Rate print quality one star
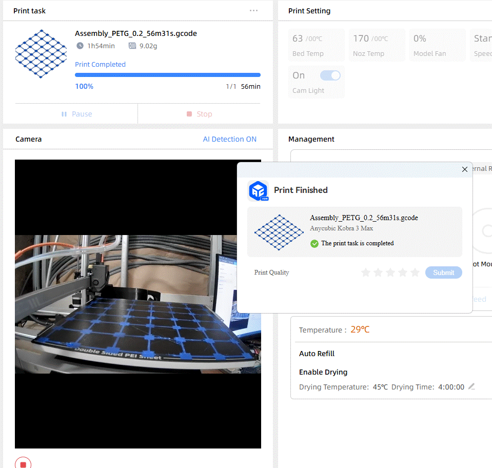 tap(366, 272)
